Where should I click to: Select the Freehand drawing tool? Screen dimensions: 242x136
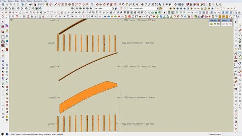(59, 5)
